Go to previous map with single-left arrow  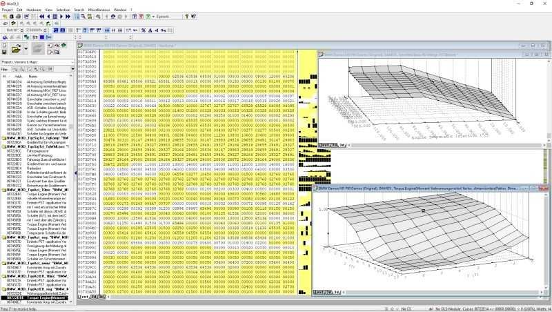point(48,17)
